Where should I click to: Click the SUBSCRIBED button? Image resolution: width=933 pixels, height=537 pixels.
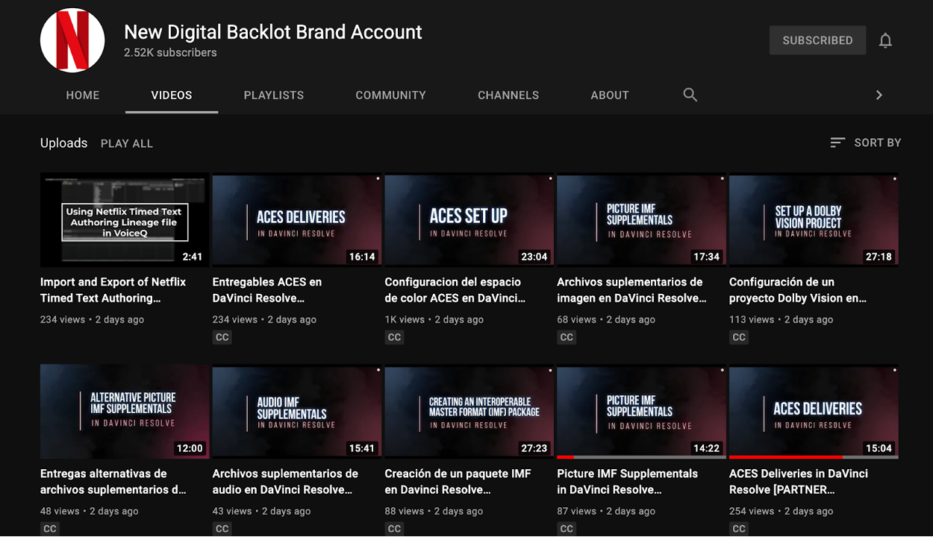[817, 40]
